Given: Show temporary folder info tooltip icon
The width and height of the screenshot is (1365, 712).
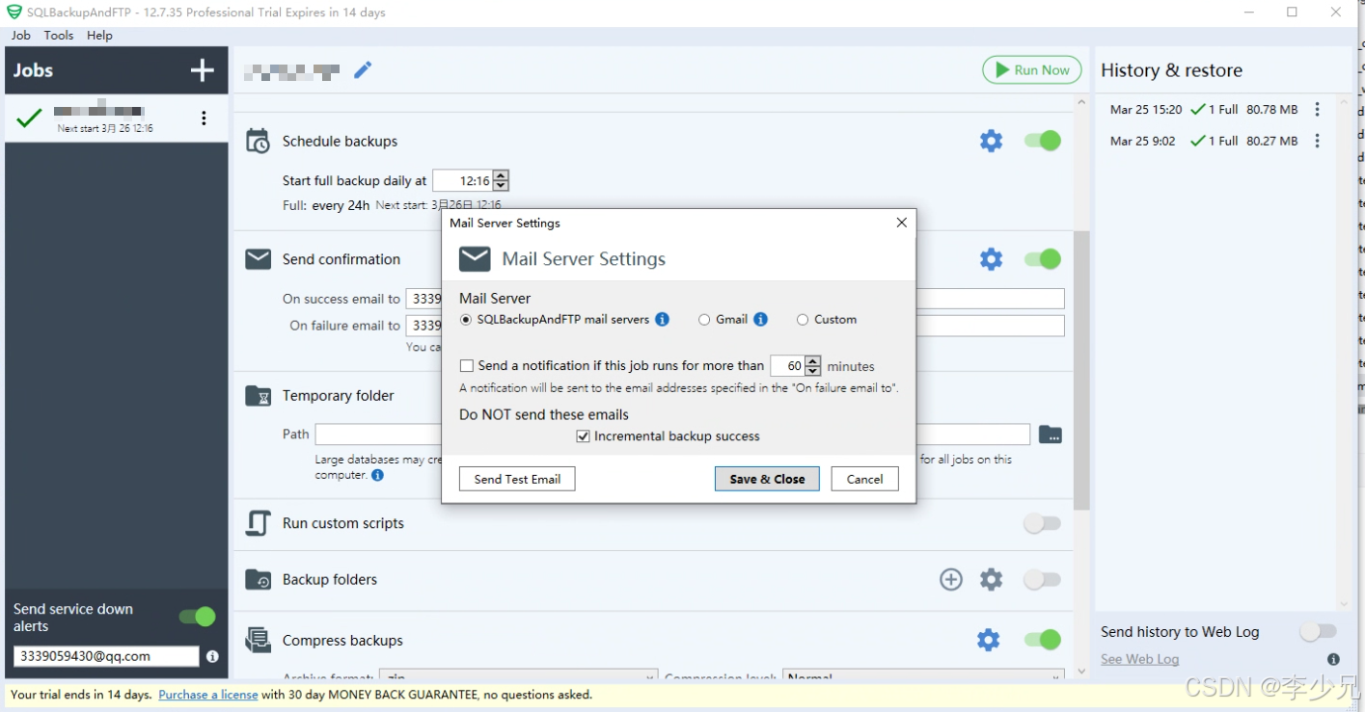Looking at the screenshot, I should 377,475.
